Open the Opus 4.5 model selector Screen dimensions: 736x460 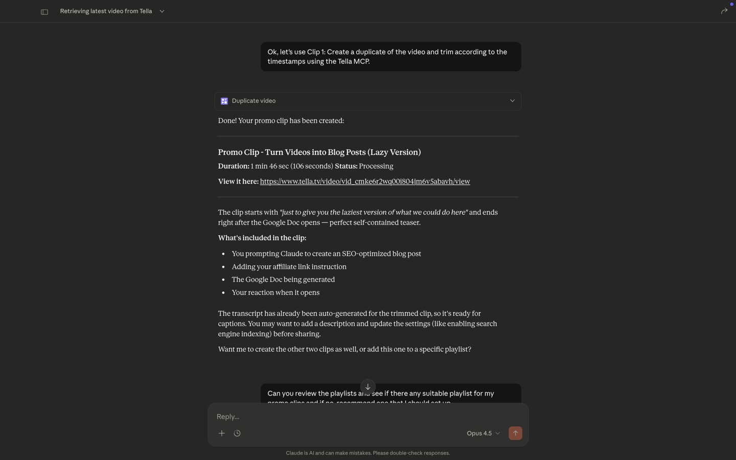coord(483,433)
